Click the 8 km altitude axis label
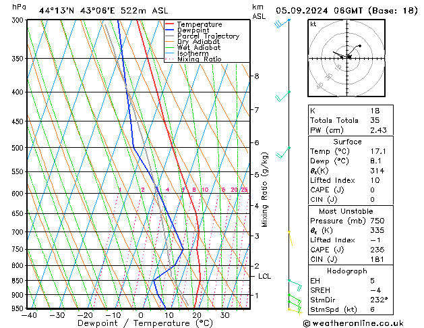 tap(257, 76)
